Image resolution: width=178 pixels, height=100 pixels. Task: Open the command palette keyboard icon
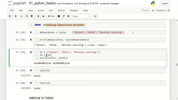tap(95, 16)
